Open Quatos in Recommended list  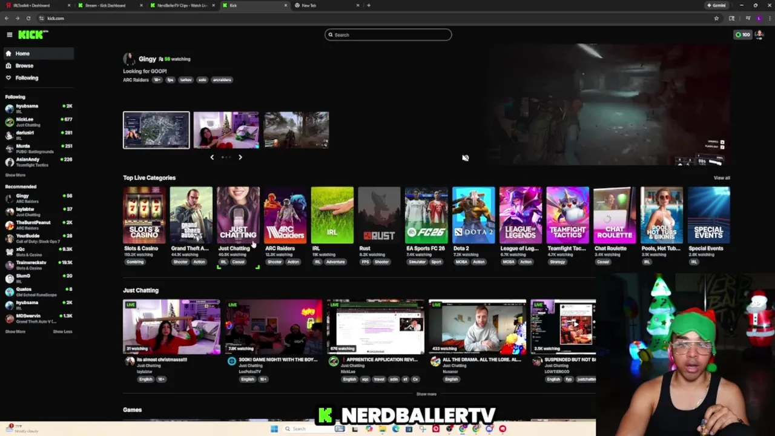[39, 292]
